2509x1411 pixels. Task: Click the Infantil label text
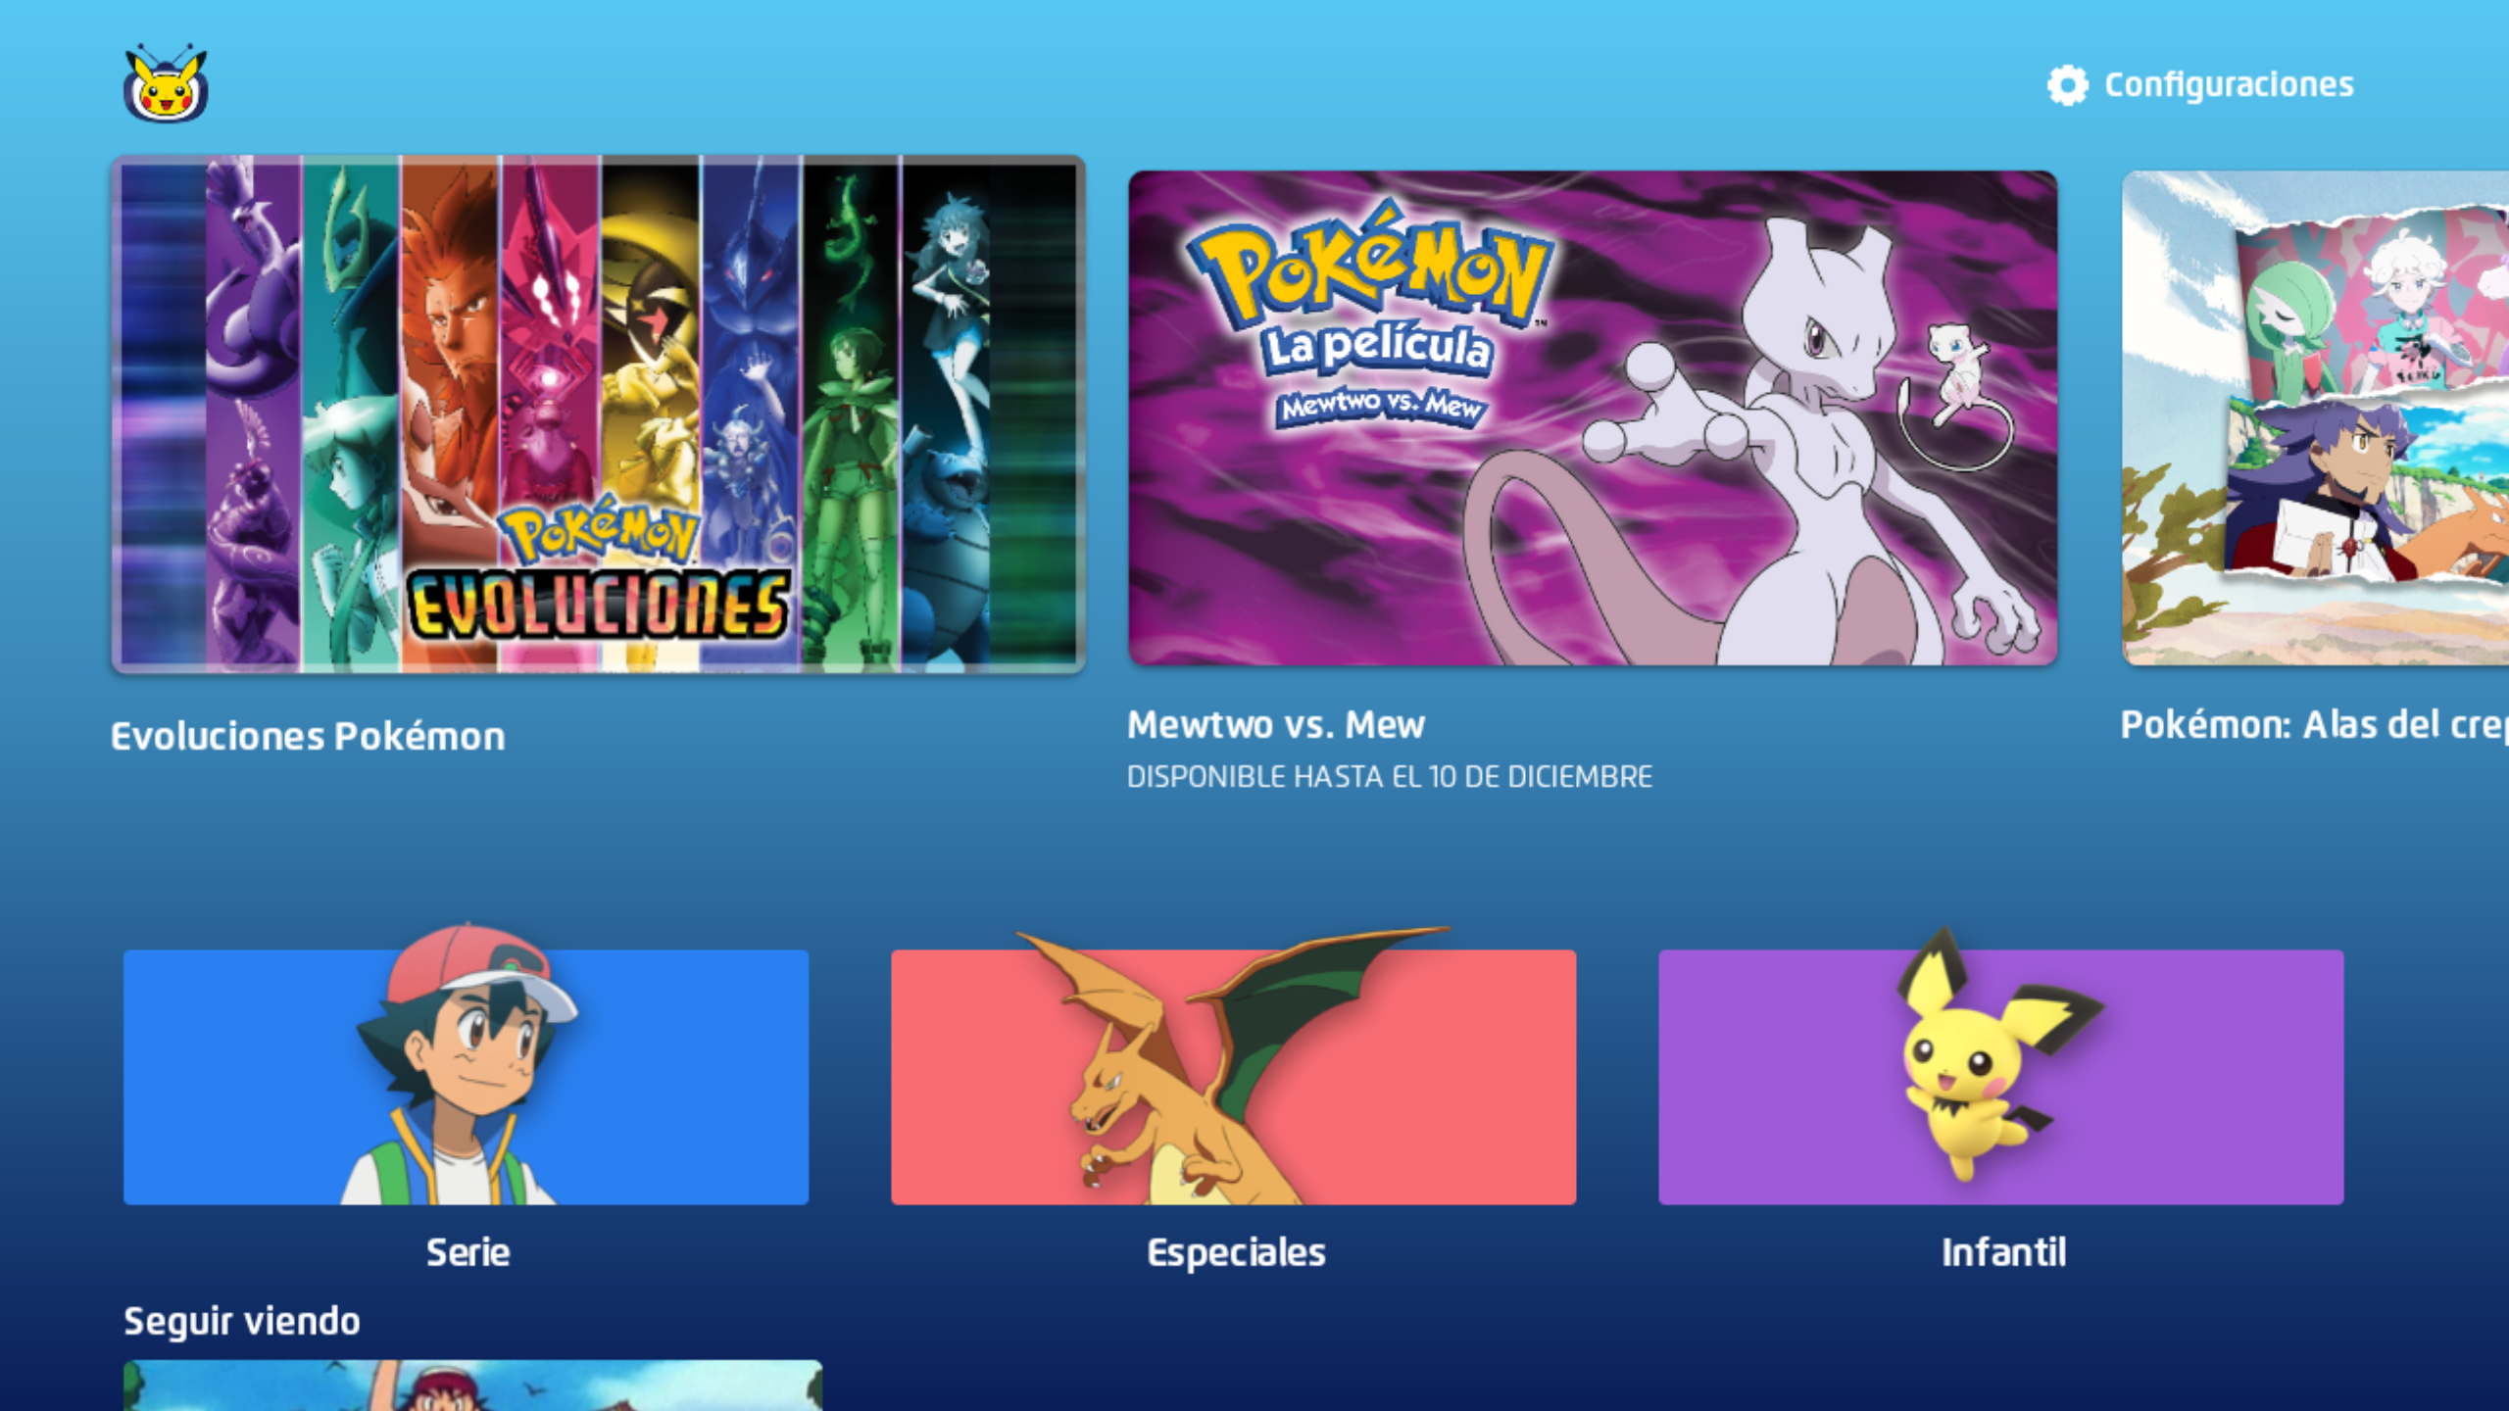click(x=2003, y=1252)
